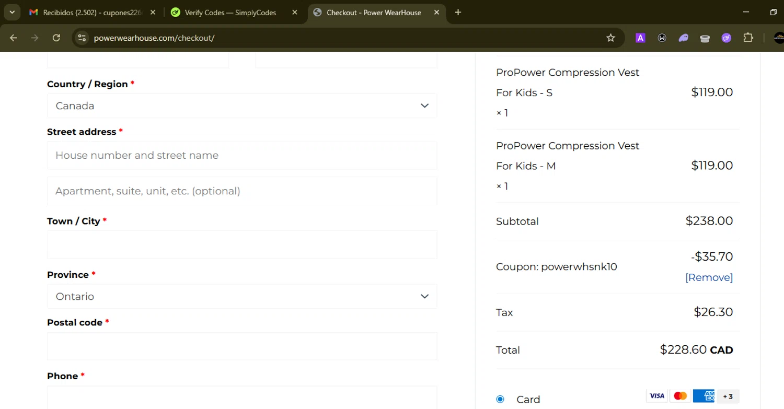Viewport: 784px width, 409px height.
Task: Open the tab search dropdown arrow
Action: click(11, 12)
